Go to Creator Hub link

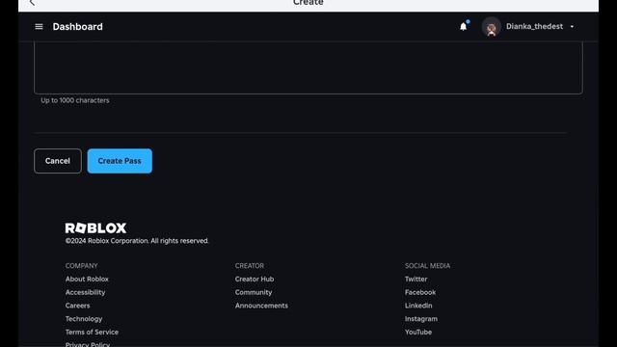[x=255, y=279]
